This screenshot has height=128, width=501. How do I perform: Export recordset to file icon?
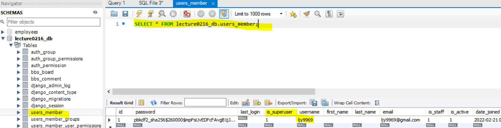[313, 103]
